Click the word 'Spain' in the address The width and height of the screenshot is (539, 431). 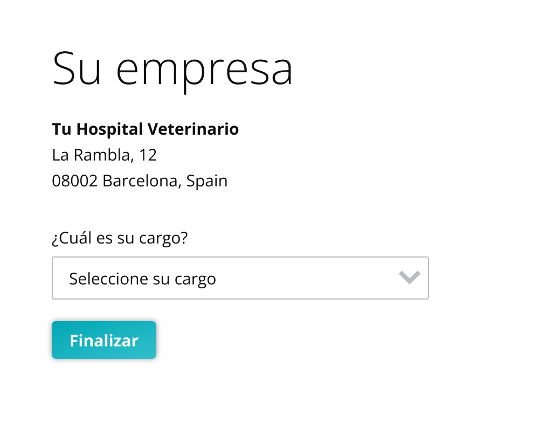pos(207,182)
